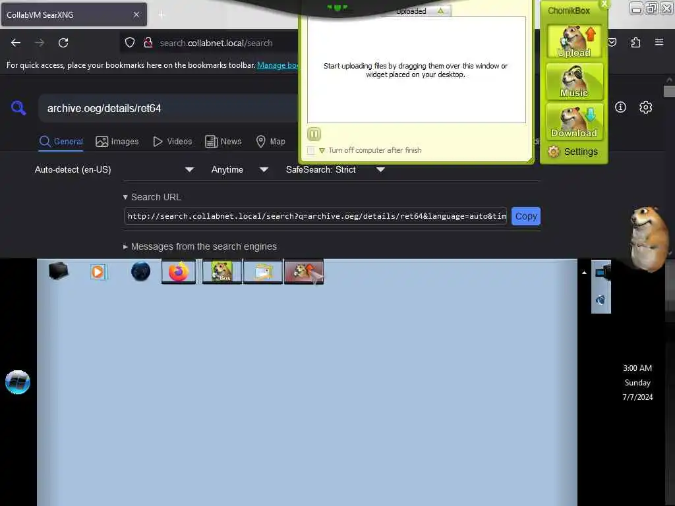Screen dimensions: 675x506
Task: Go back in Firefox
Action: click(x=16, y=43)
